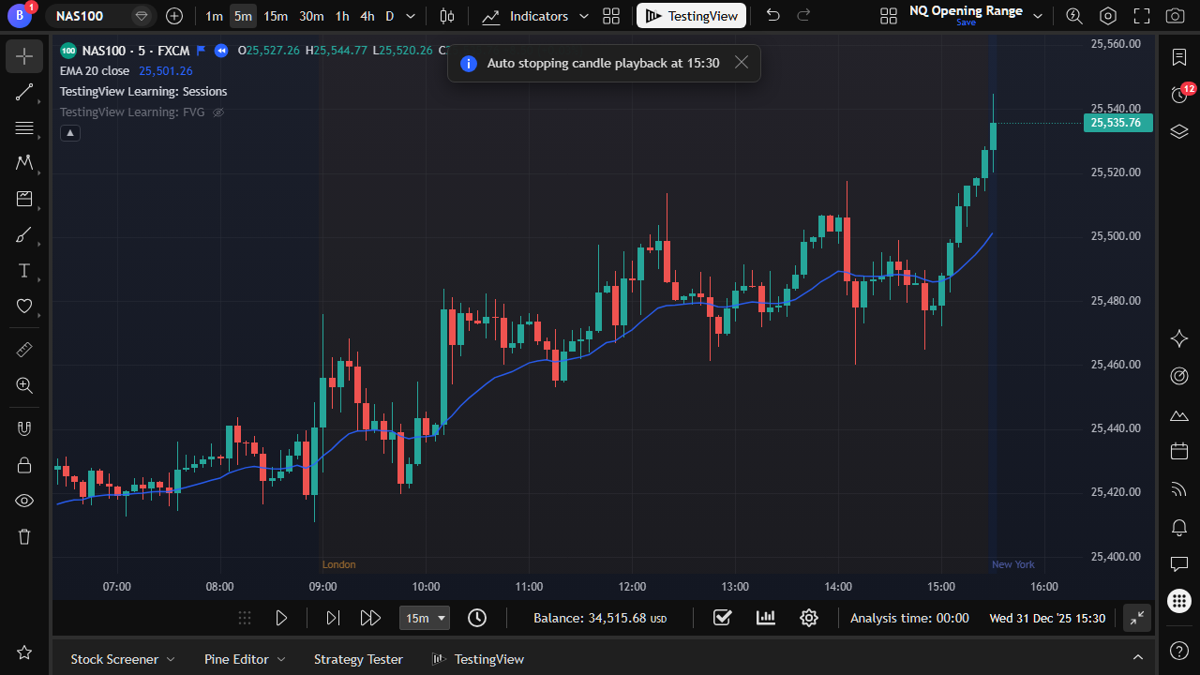The width and height of the screenshot is (1200, 675).
Task: Collapse the indicator legend arrow
Action: [70, 133]
